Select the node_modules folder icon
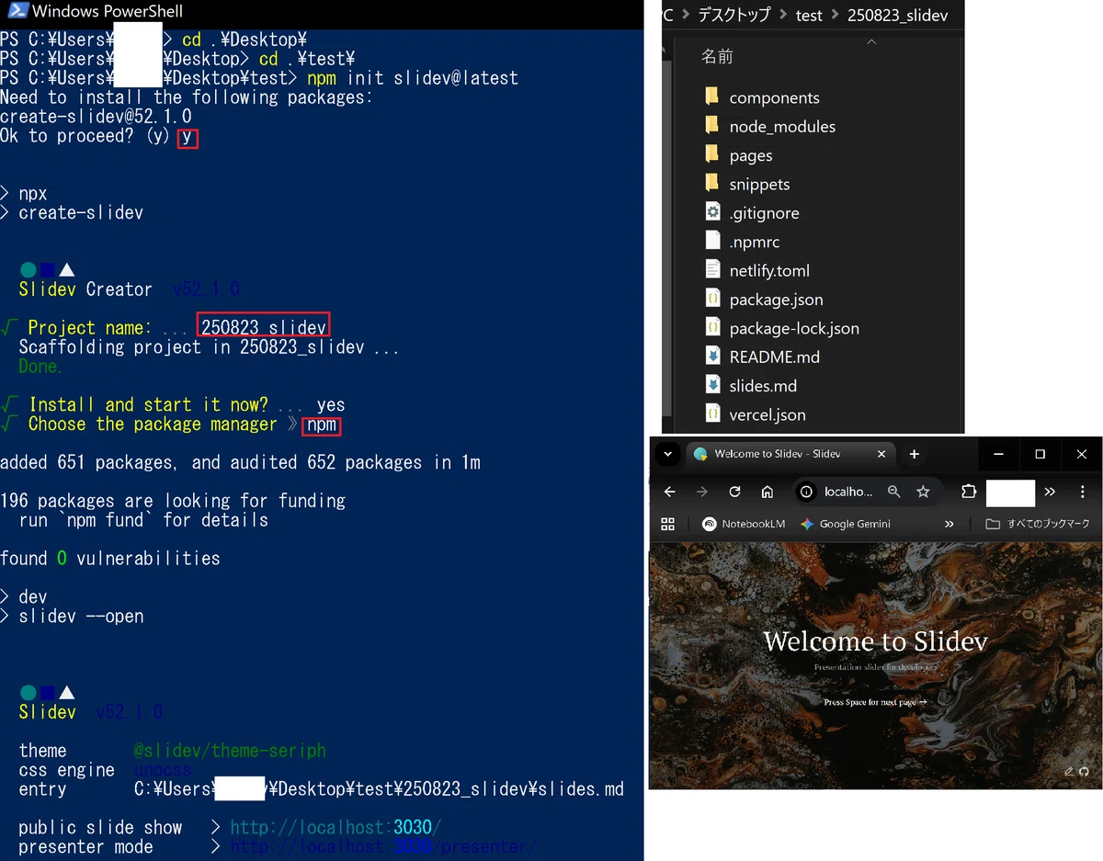Image resolution: width=1103 pixels, height=861 pixels. coord(711,126)
